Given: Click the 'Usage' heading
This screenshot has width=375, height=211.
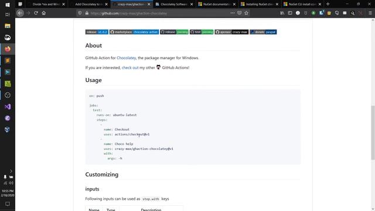Looking at the screenshot, I should click(x=94, y=80).
